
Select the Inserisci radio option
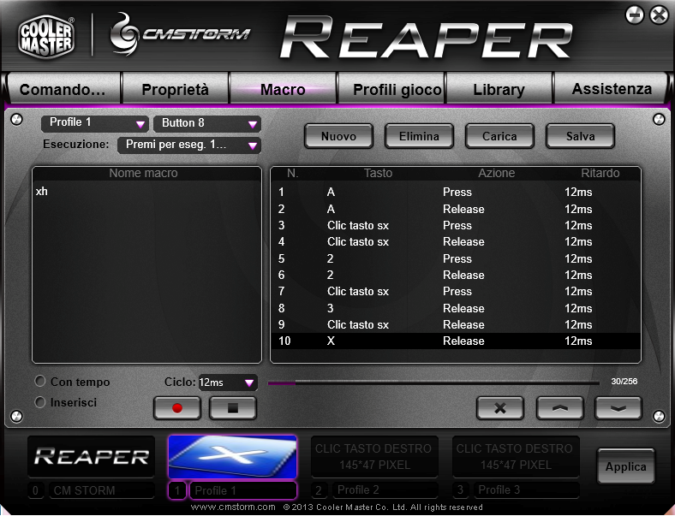[x=40, y=402]
